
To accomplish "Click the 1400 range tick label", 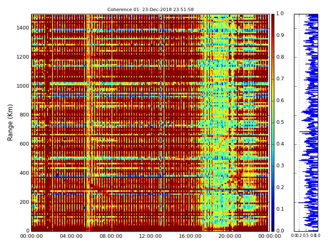I will [23, 28].
